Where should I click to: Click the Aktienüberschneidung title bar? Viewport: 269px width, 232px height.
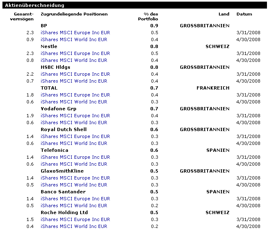135,5
